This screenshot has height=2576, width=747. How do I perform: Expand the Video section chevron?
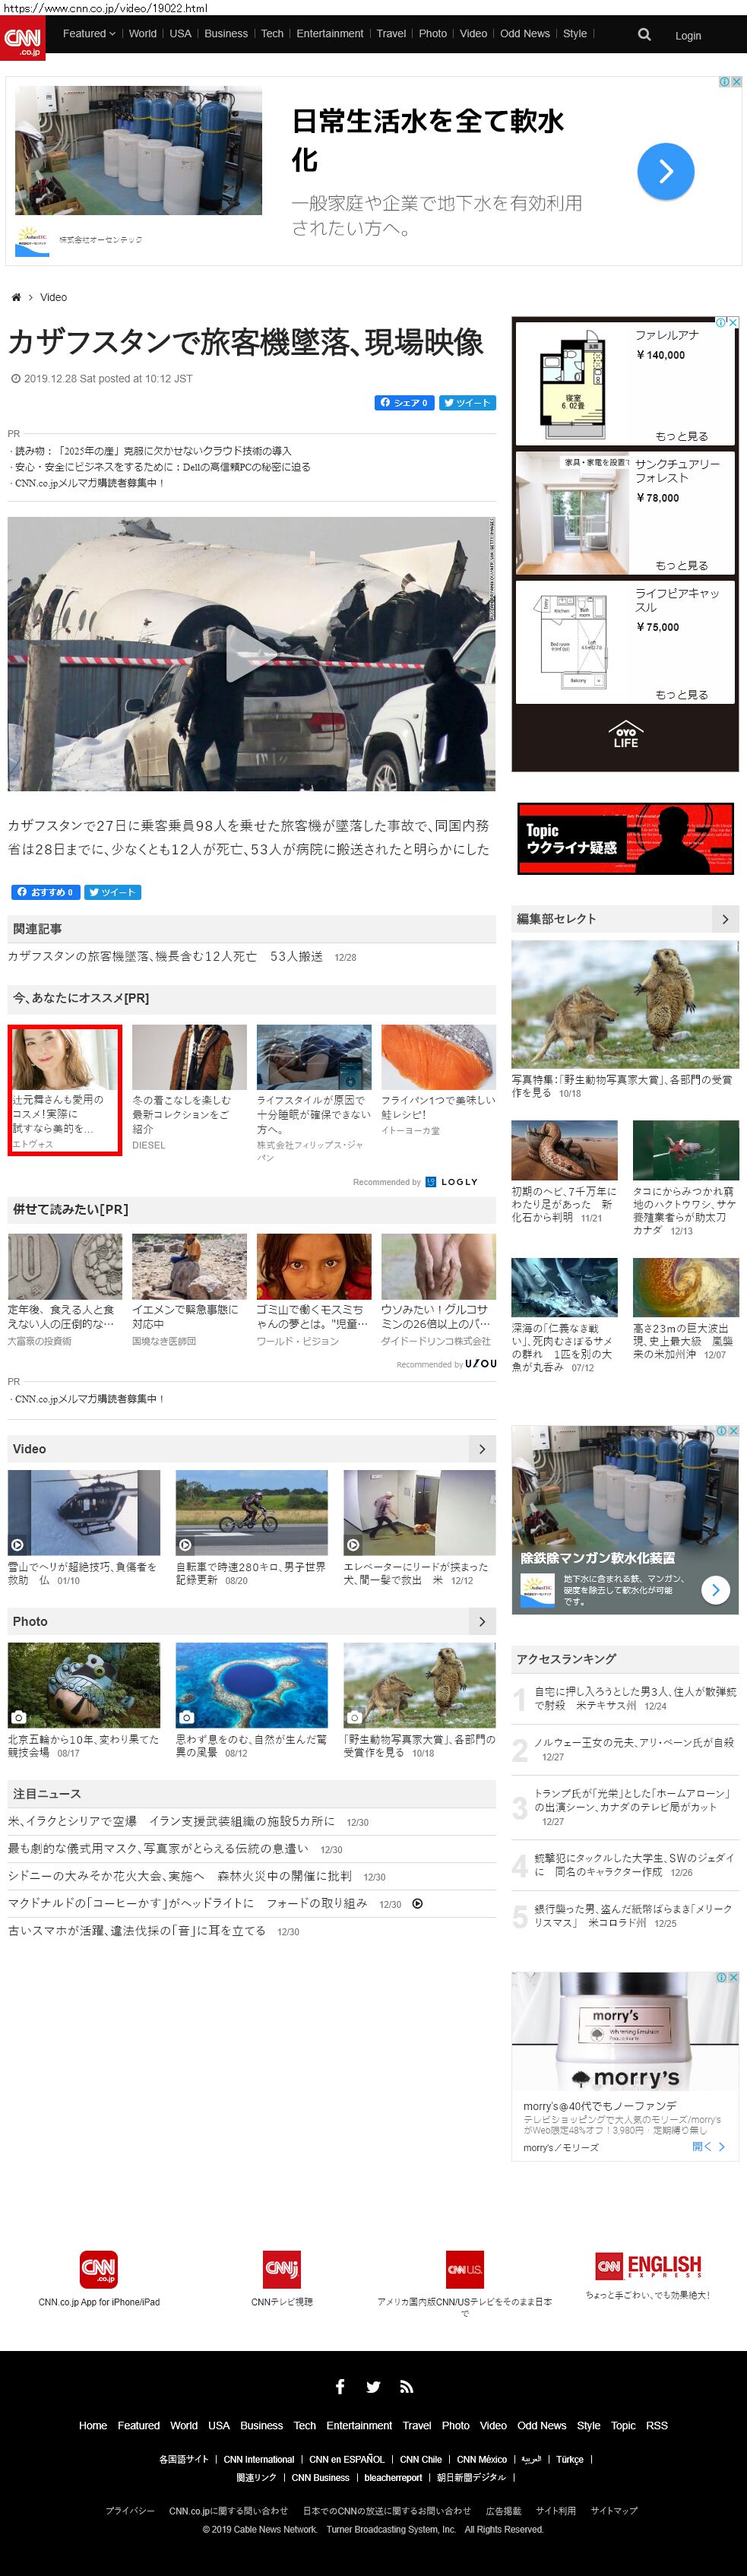(482, 1448)
